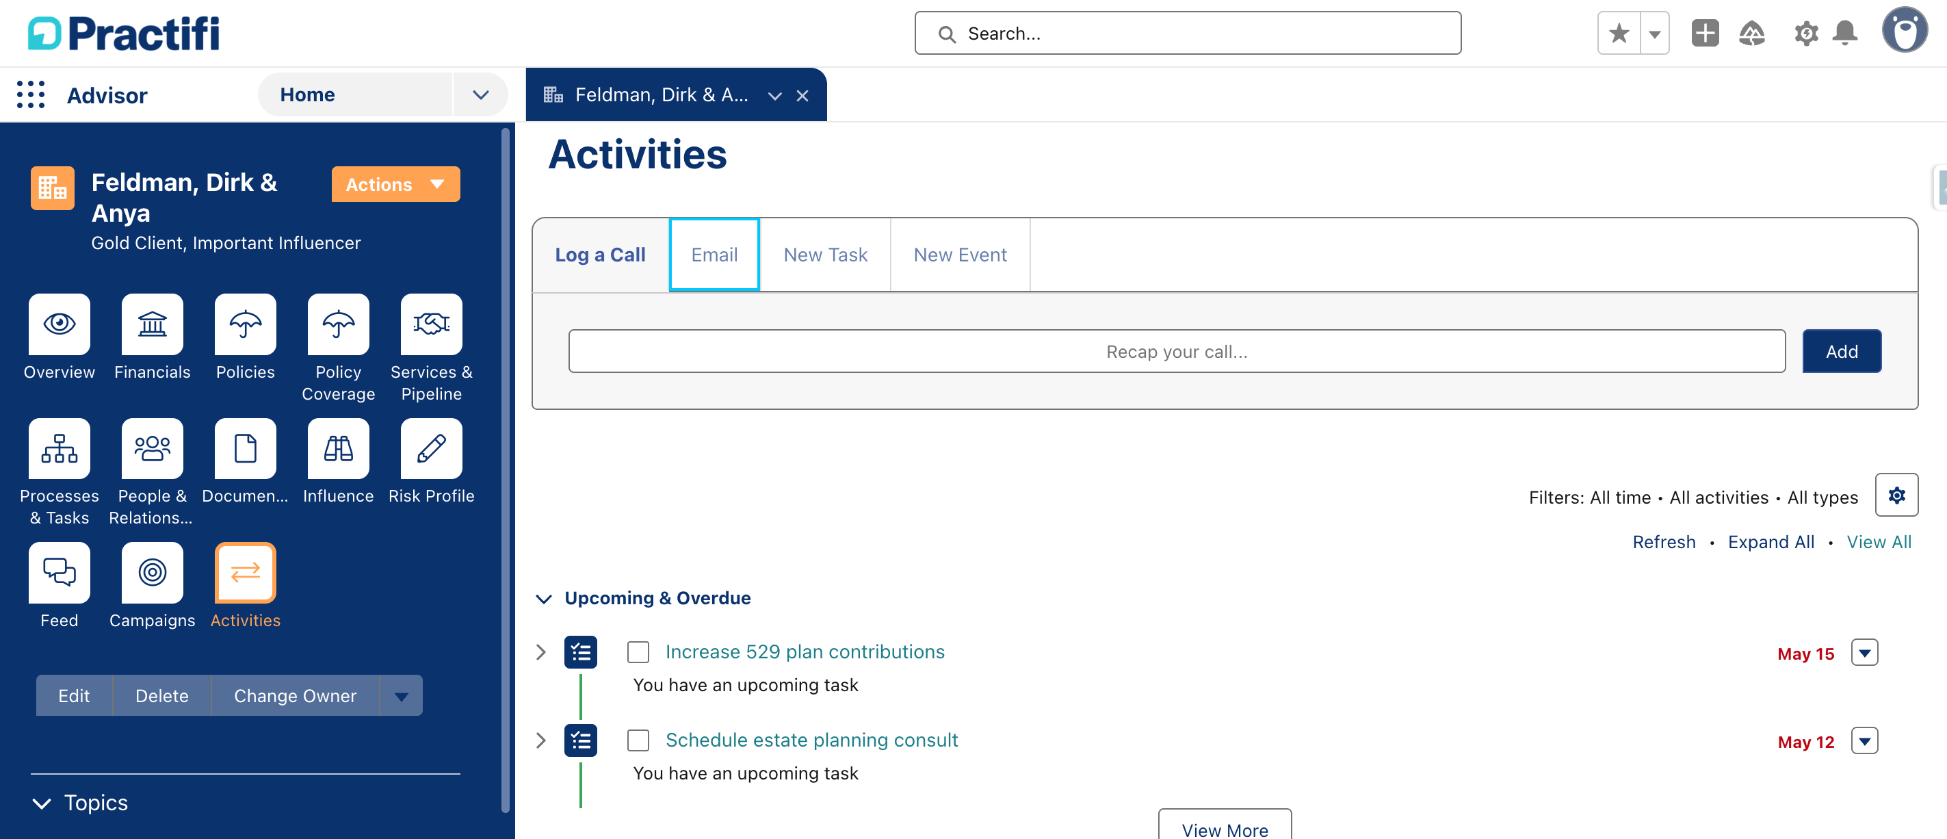Check the Increase 529 plan contributions task

[x=638, y=651]
